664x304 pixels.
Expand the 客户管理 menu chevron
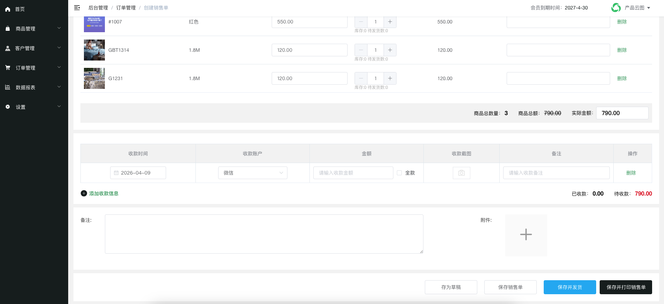pos(59,48)
